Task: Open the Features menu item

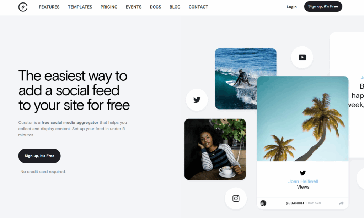Action: pyautogui.click(x=49, y=7)
